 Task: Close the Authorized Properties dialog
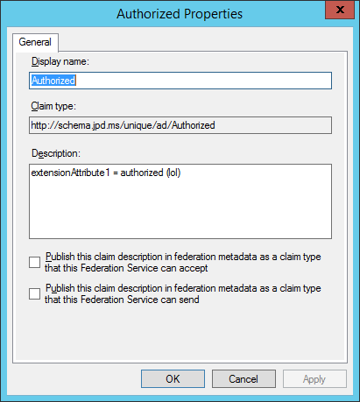coord(340,10)
